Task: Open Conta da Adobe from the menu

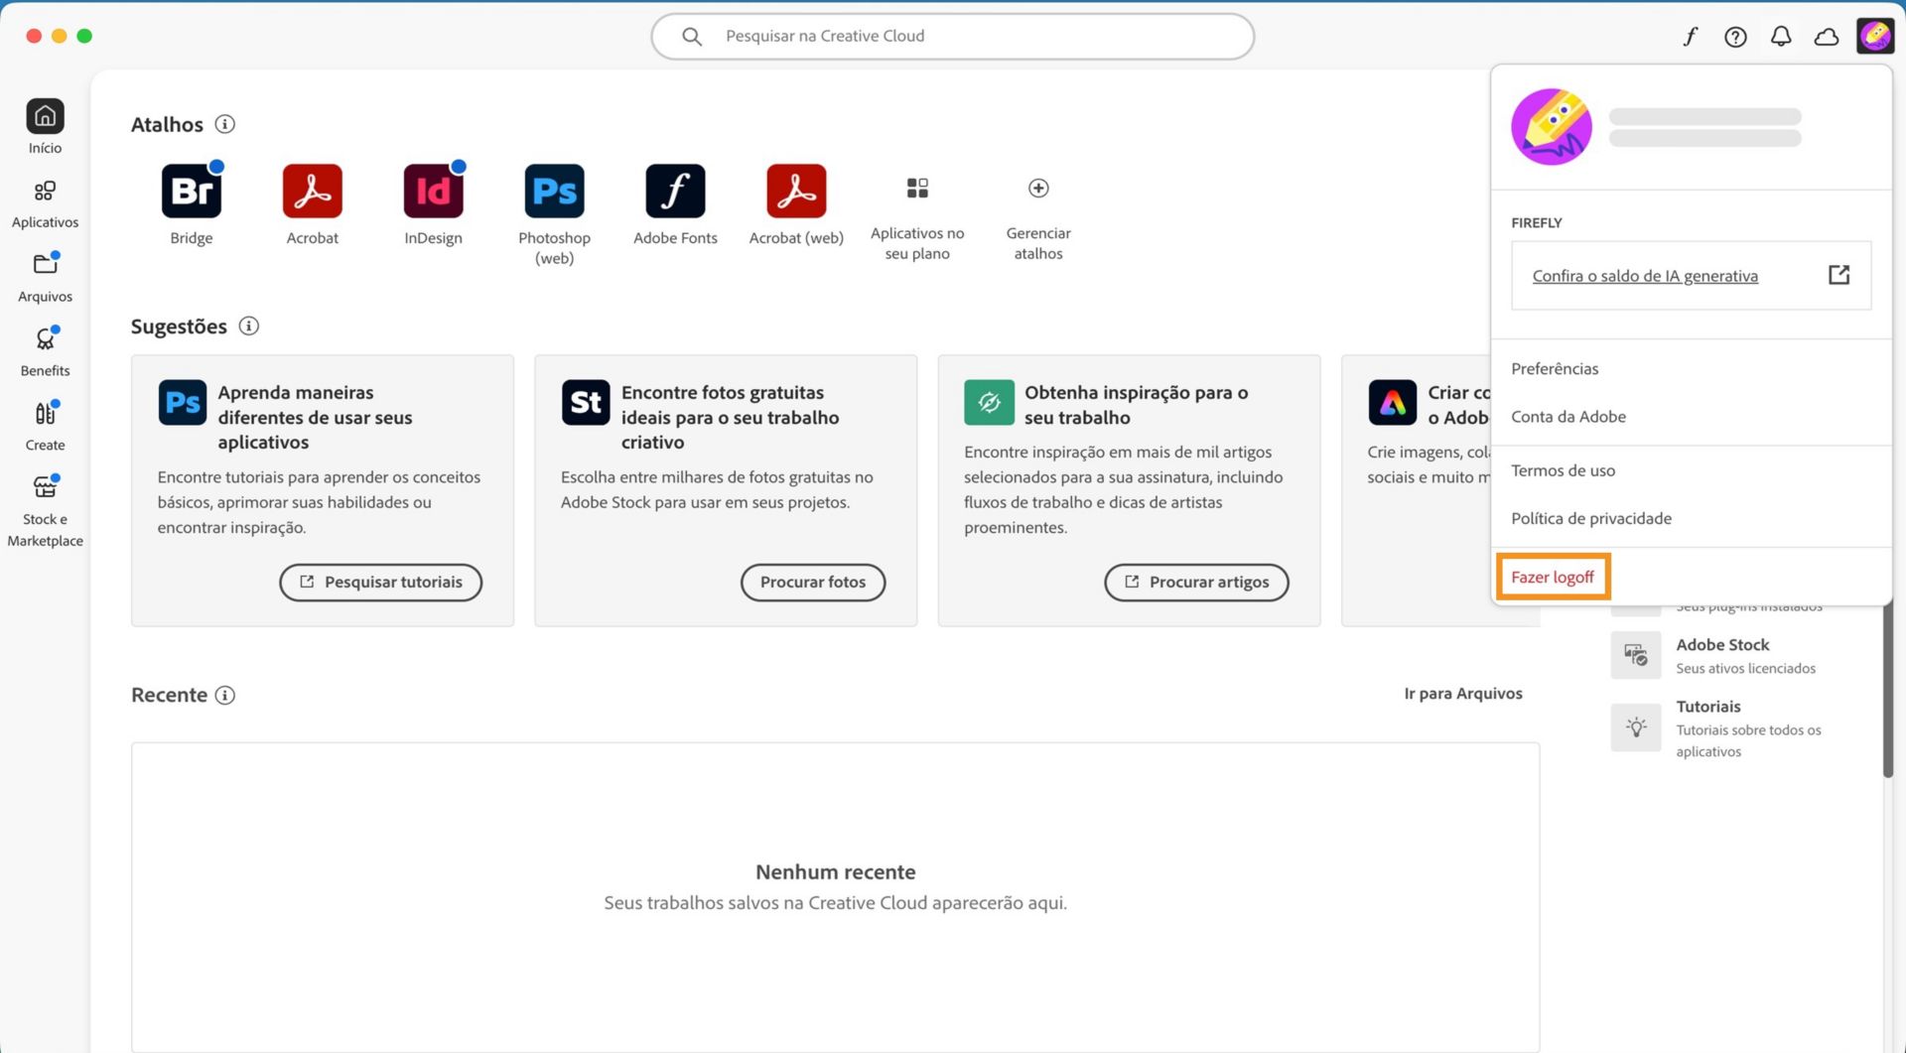Action: (1568, 416)
